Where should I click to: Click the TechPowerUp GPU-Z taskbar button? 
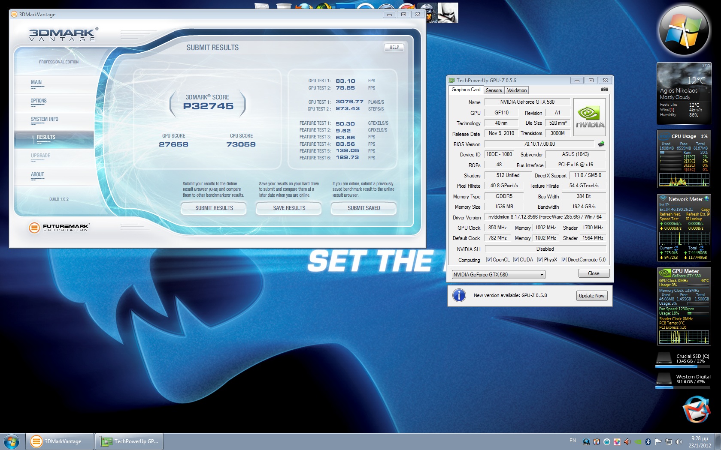tap(129, 441)
